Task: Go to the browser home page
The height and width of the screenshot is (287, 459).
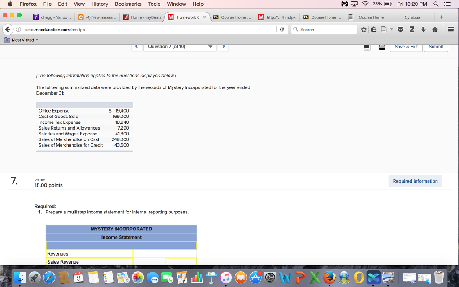Action: tap(434, 29)
